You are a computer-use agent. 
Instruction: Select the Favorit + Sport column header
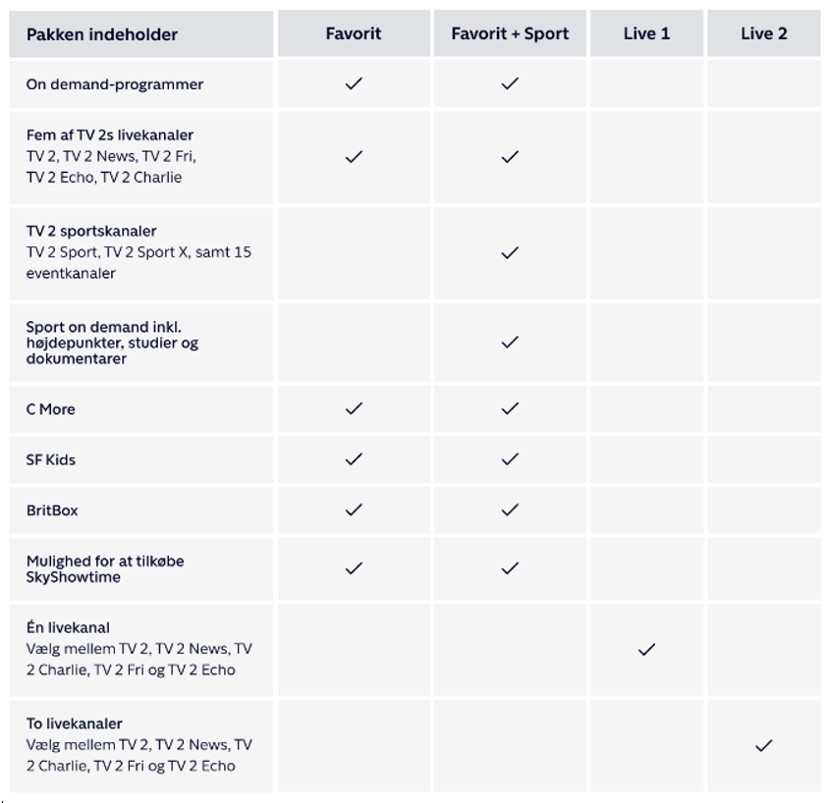coord(510,33)
